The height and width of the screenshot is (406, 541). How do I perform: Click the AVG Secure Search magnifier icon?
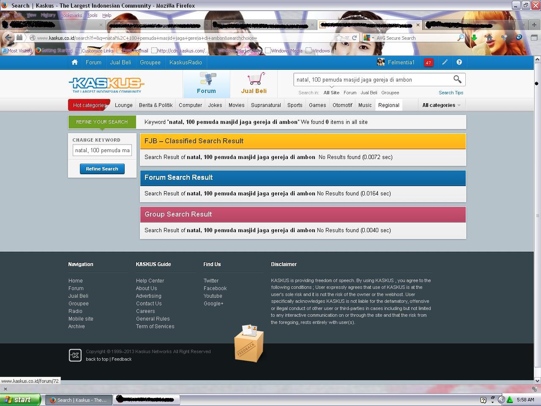[x=460, y=38]
